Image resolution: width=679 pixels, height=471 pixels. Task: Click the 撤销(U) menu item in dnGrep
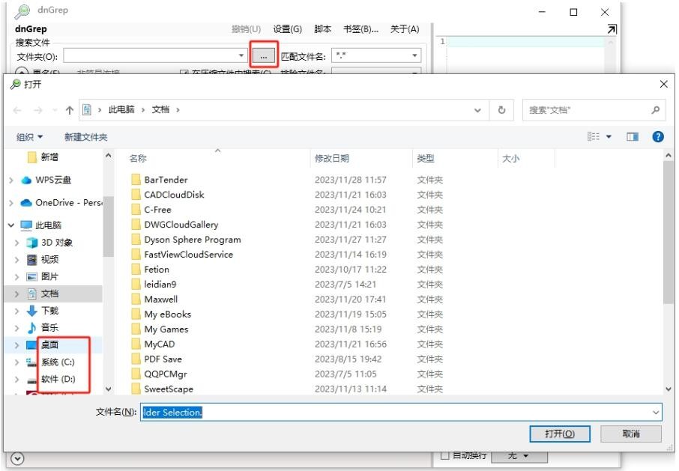point(246,29)
